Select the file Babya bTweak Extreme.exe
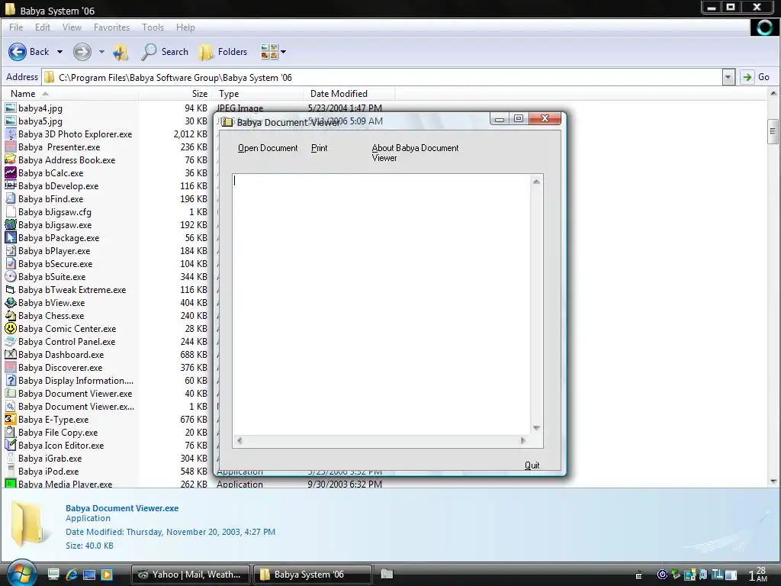This screenshot has height=586, width=781. point(66,289)
